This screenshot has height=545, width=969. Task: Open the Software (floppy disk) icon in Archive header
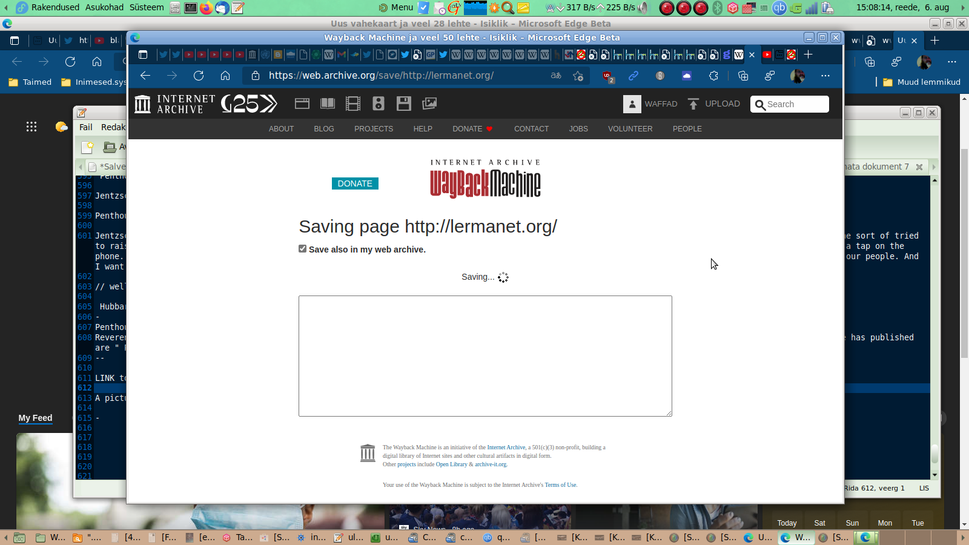tap(404, 104)
